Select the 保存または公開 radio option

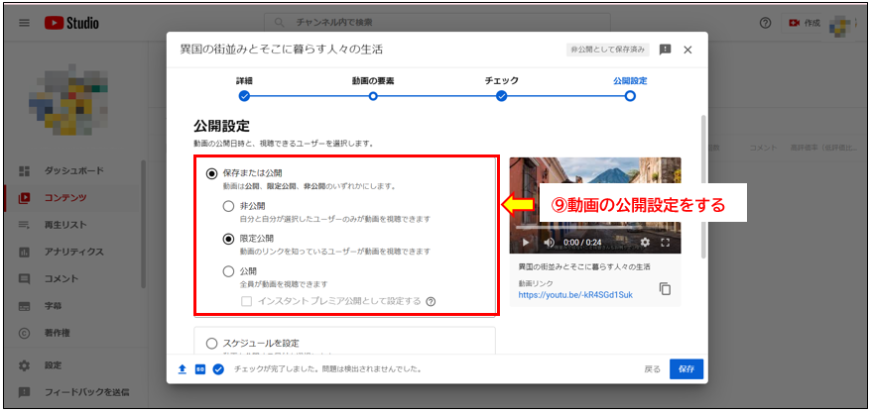point(212,173)
